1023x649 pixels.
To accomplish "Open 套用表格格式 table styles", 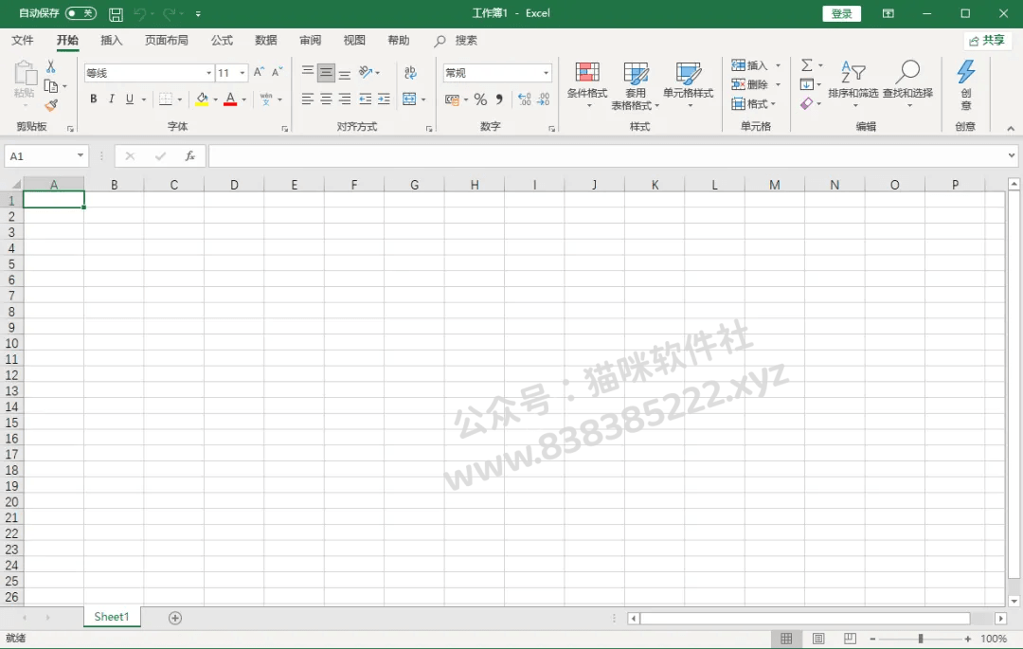I will tap(636, 86).
